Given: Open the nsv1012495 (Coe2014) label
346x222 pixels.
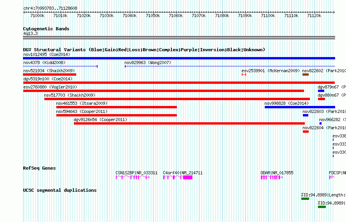Looking at the screenshot, I should [x=47, y=54].
